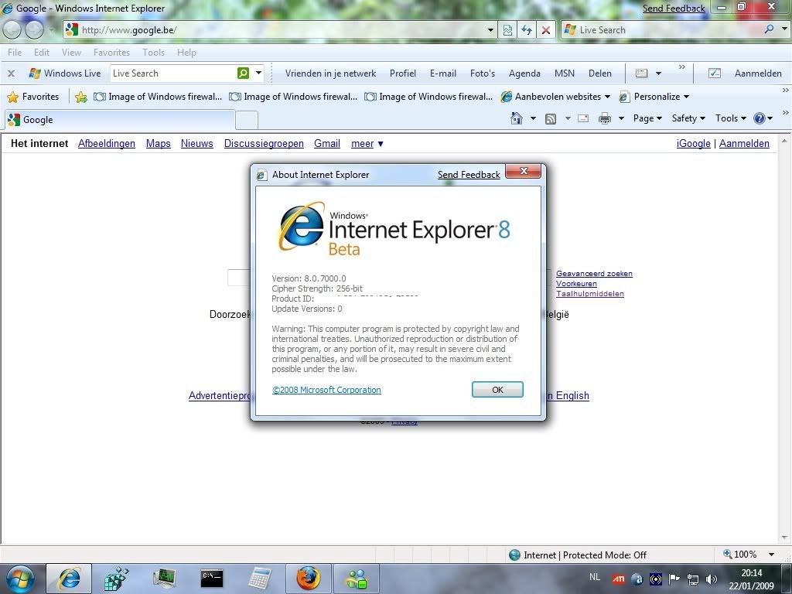
Task: Click the ATI tray icon
Action: [x=619, y=579]
